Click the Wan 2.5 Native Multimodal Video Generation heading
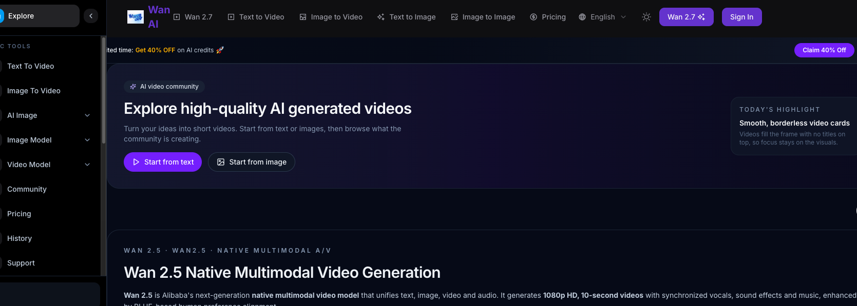The image size is (857, 306). (x=282, y=272)
